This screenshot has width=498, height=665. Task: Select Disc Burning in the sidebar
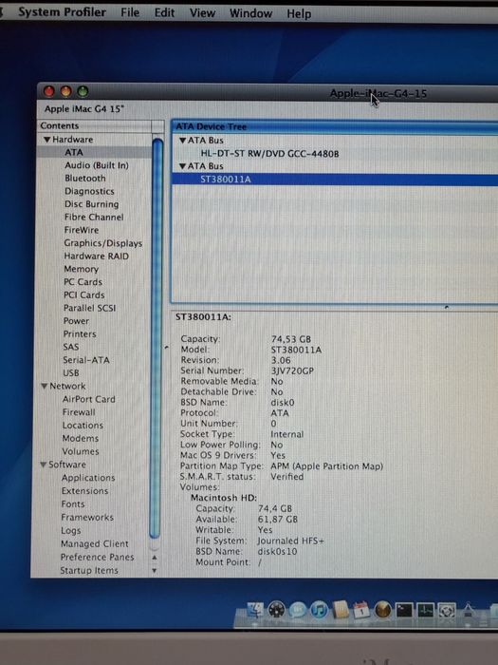click(x=91, y=204)
